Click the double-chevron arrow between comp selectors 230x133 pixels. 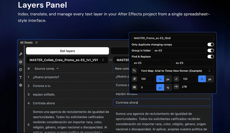tap(111, 60)
